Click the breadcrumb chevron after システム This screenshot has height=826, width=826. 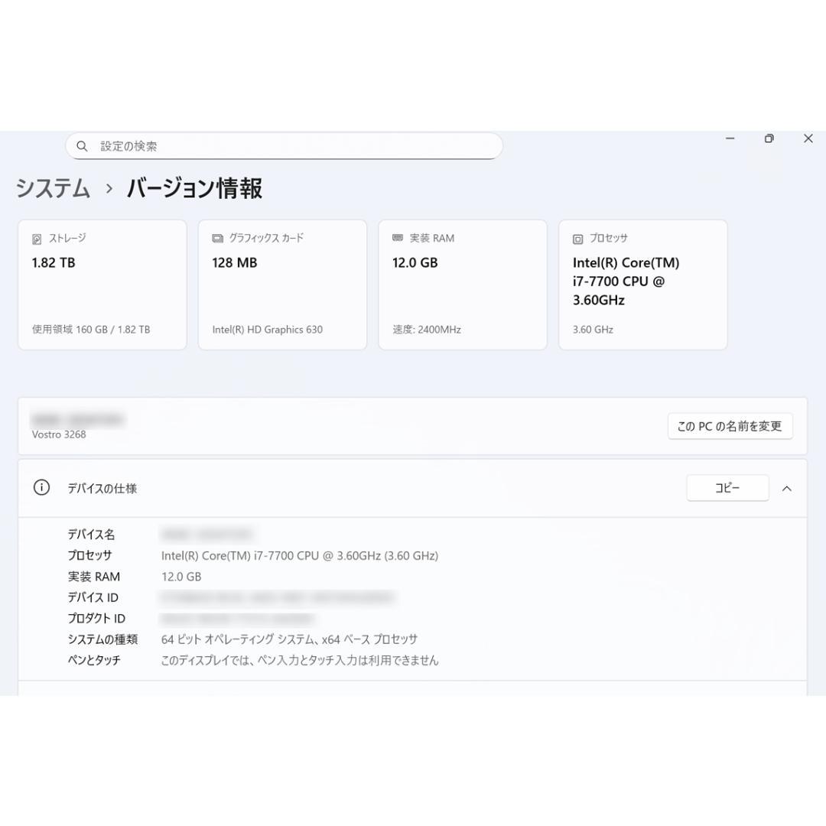pos(109,188)
